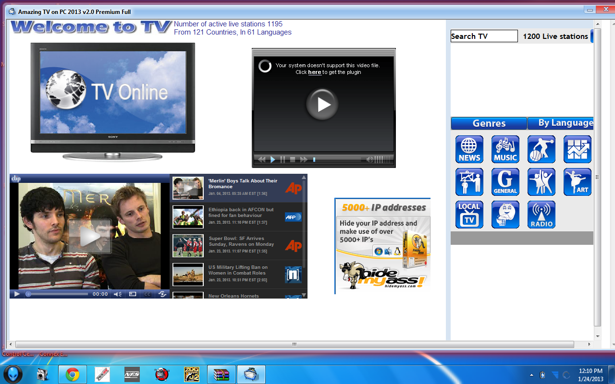Open the education presenter genre icon
The image size is (615, 384).
[x=469, y=182]
